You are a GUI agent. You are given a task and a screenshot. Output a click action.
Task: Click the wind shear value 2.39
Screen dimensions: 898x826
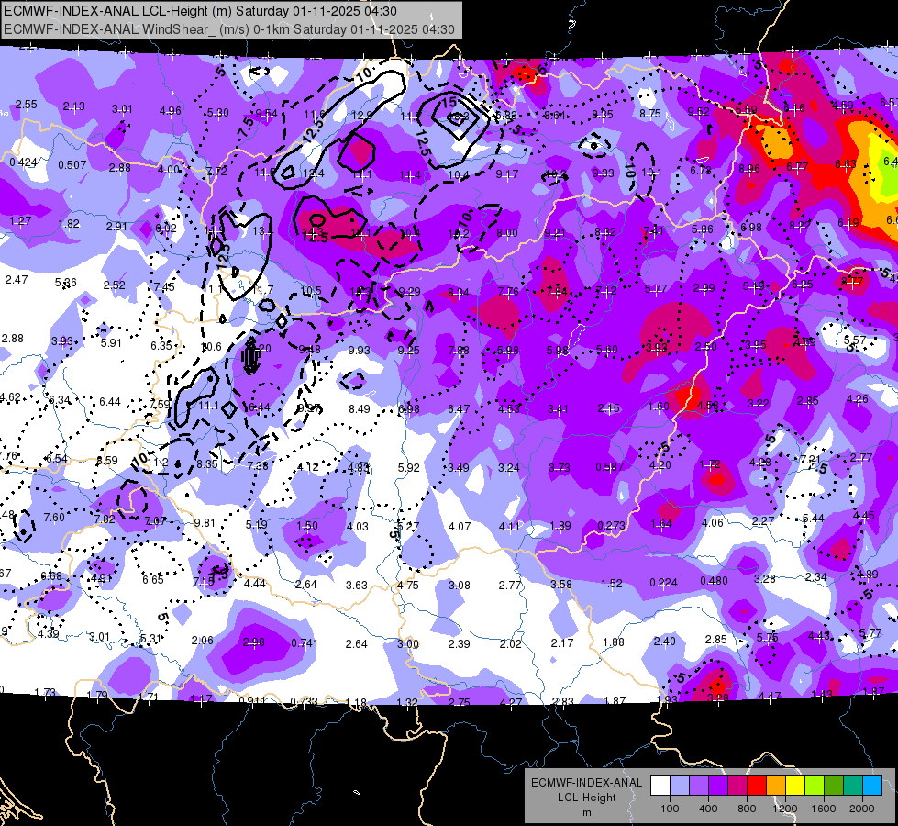click(x=459, y=643)
